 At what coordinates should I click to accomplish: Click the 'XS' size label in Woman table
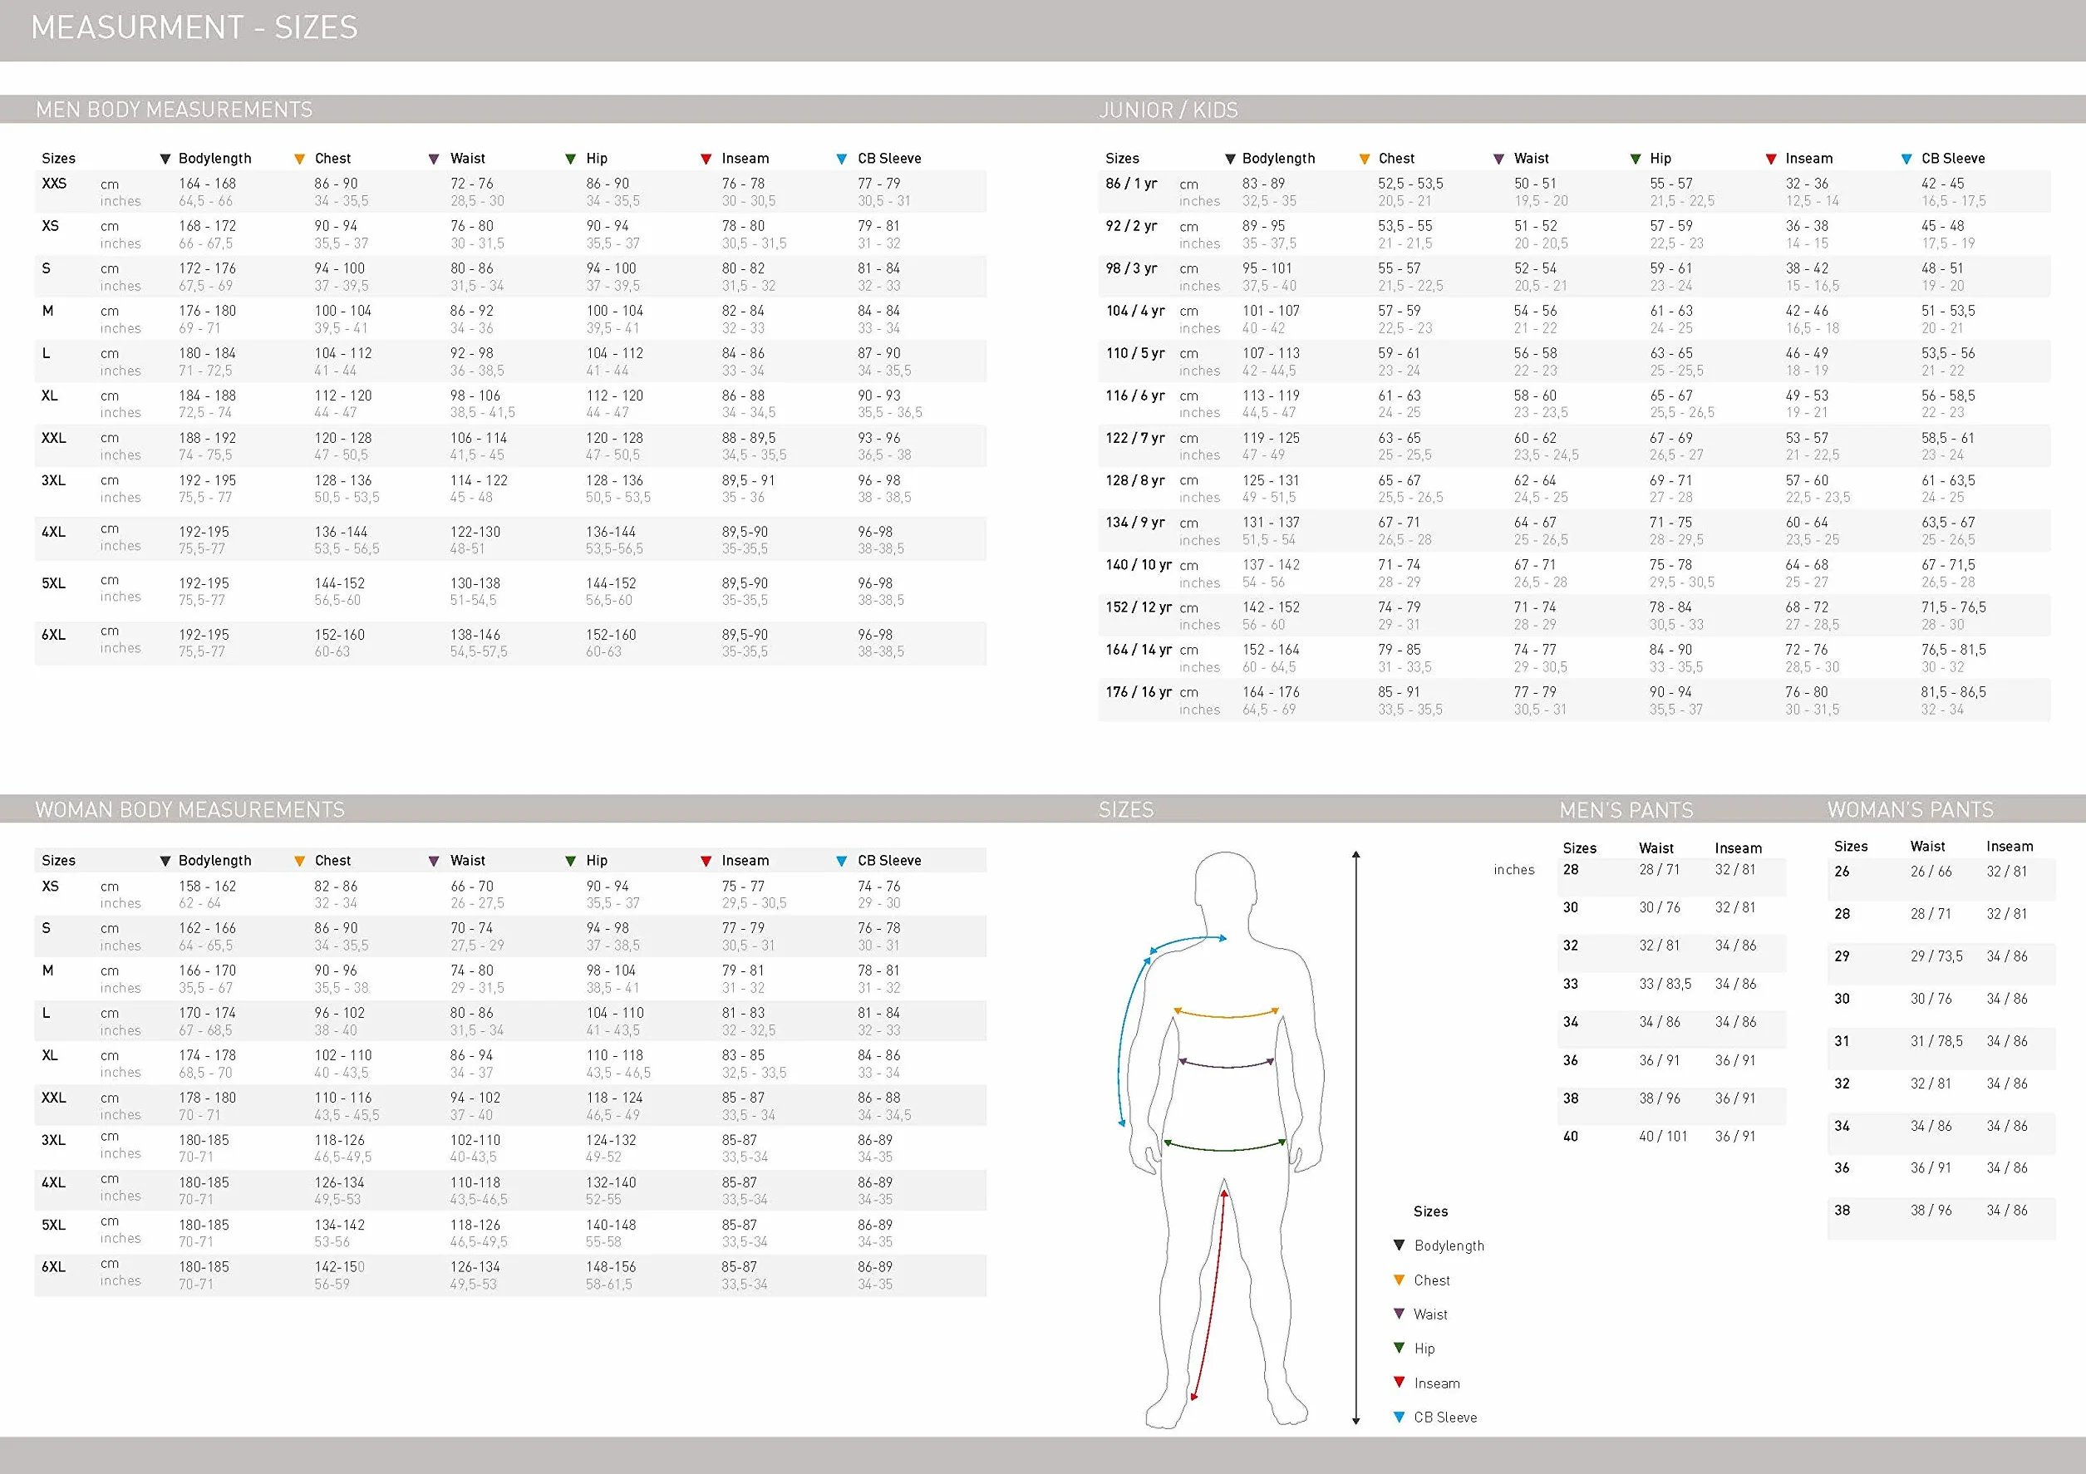pos(50,887)
